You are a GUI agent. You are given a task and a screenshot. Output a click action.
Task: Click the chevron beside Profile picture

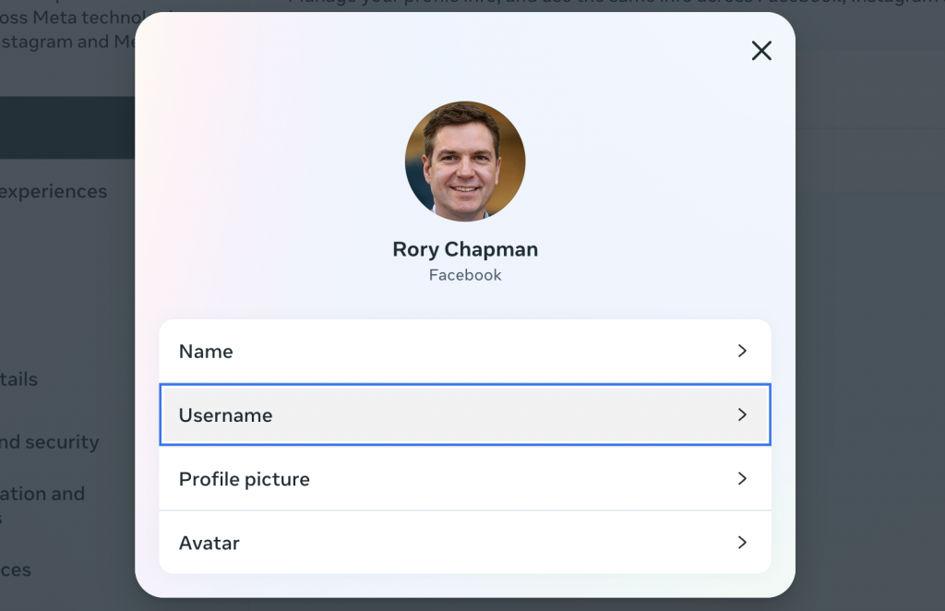point(743,479)
